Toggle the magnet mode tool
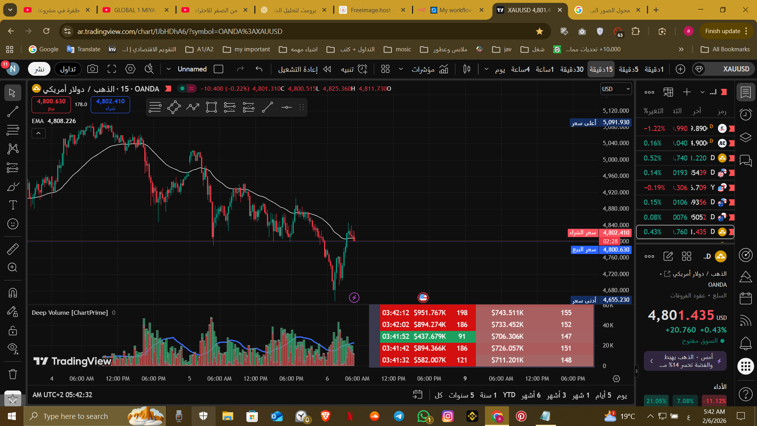Viewport: 757px width, 426px height. (x=13, y=293)
